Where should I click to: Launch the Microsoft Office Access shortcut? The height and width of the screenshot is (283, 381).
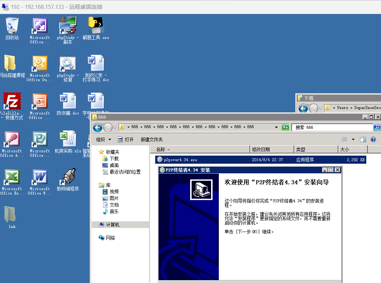[x=12, y=139]
